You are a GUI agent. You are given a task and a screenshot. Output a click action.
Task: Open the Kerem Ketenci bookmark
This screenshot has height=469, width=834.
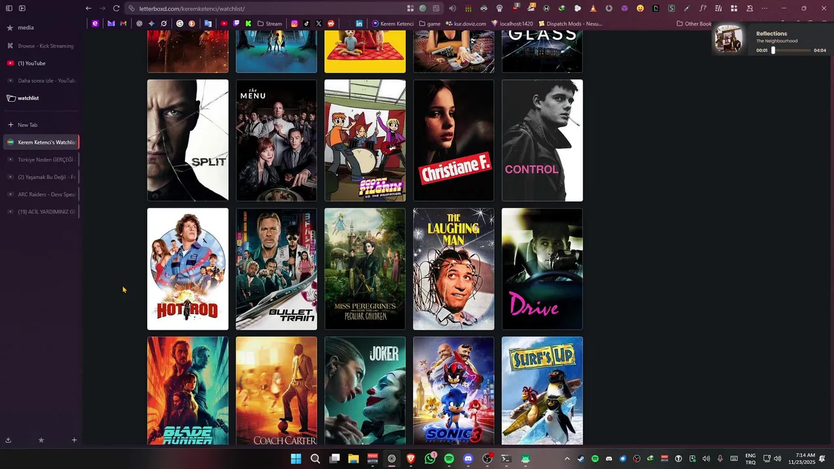click(393, 23)
